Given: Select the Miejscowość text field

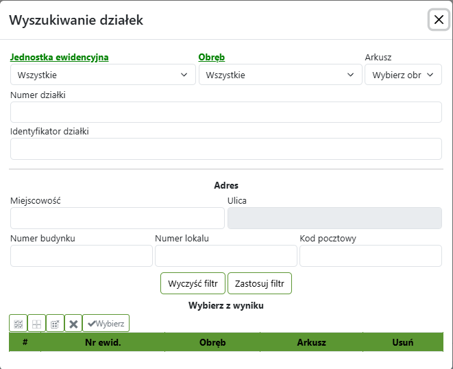Looking at the screenshot, I should point(117,218).
